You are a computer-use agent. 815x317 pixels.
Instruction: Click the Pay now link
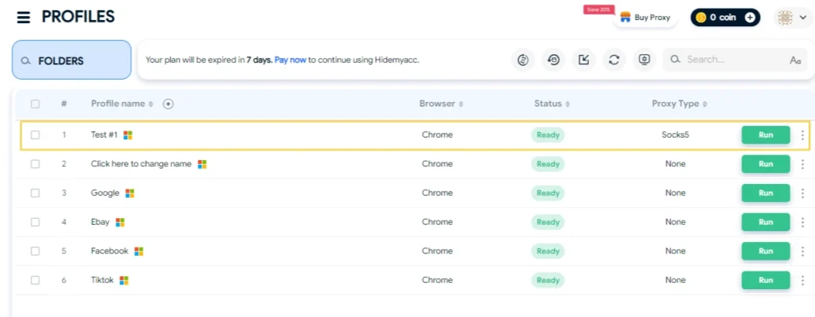(290, 60)
